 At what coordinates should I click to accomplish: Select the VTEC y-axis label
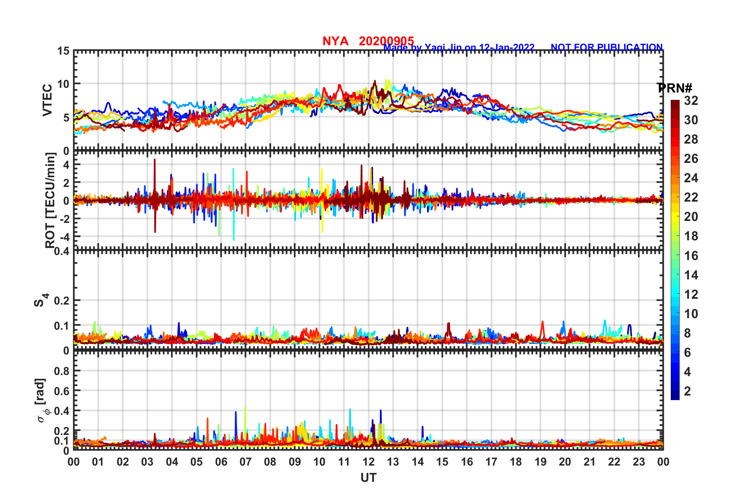[x=47, y=100]
